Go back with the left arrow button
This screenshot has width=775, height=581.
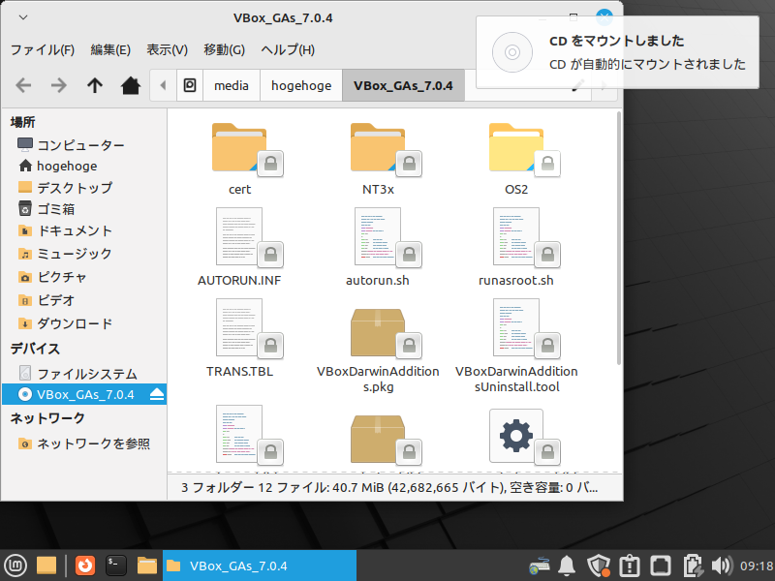click(x=23, y=85)
